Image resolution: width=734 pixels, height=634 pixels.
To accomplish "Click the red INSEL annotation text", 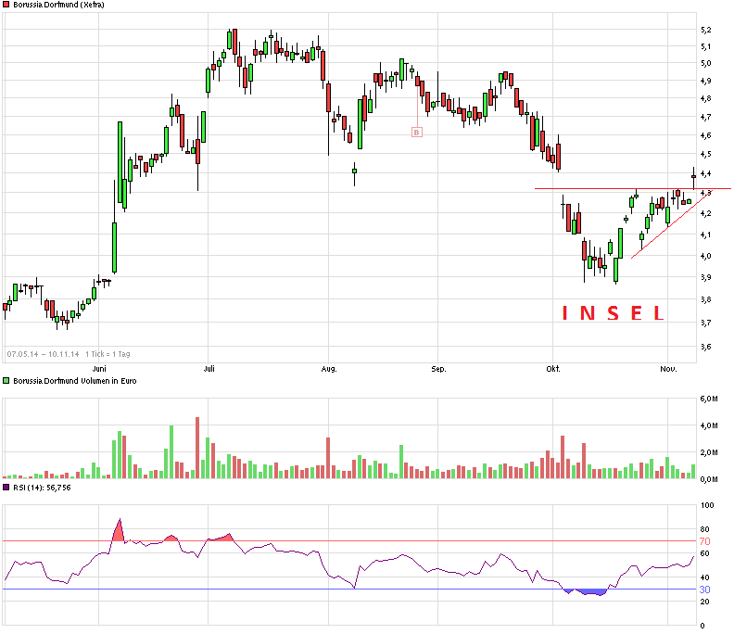I will pos(613,313).
